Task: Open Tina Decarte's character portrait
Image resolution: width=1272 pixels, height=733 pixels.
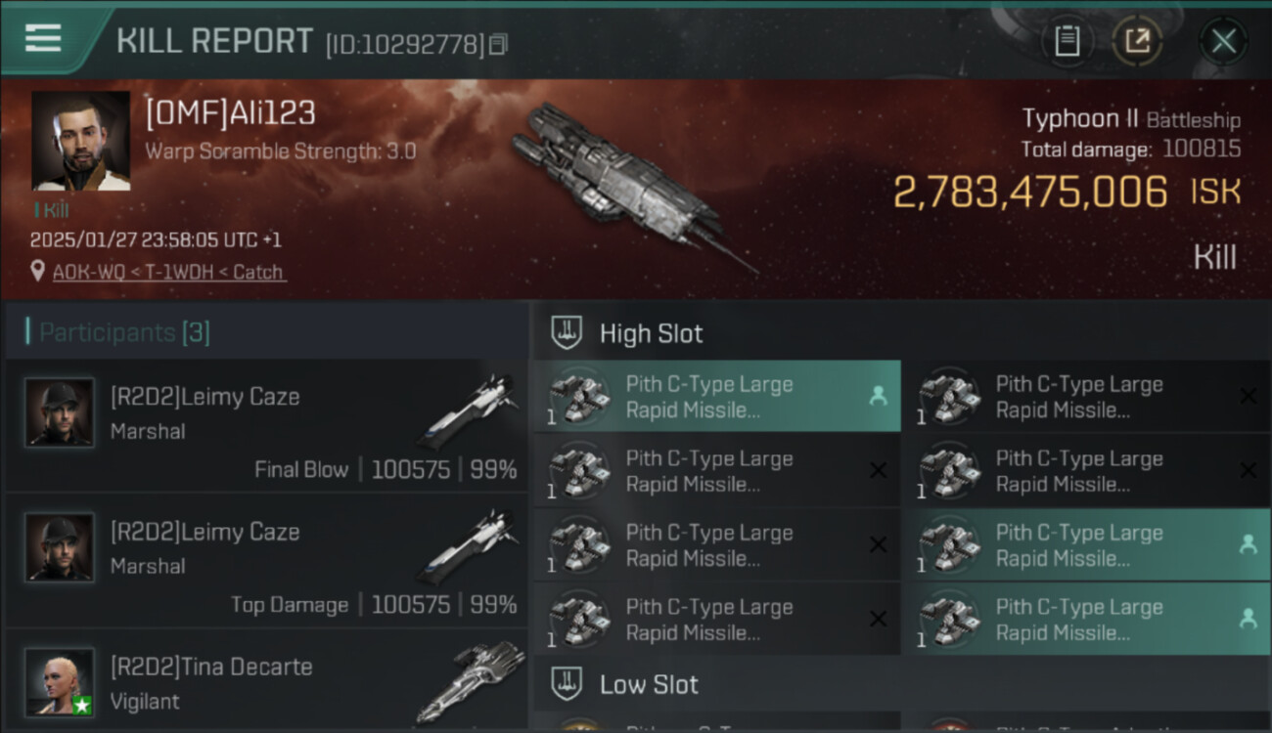Action: pos(60,681)
